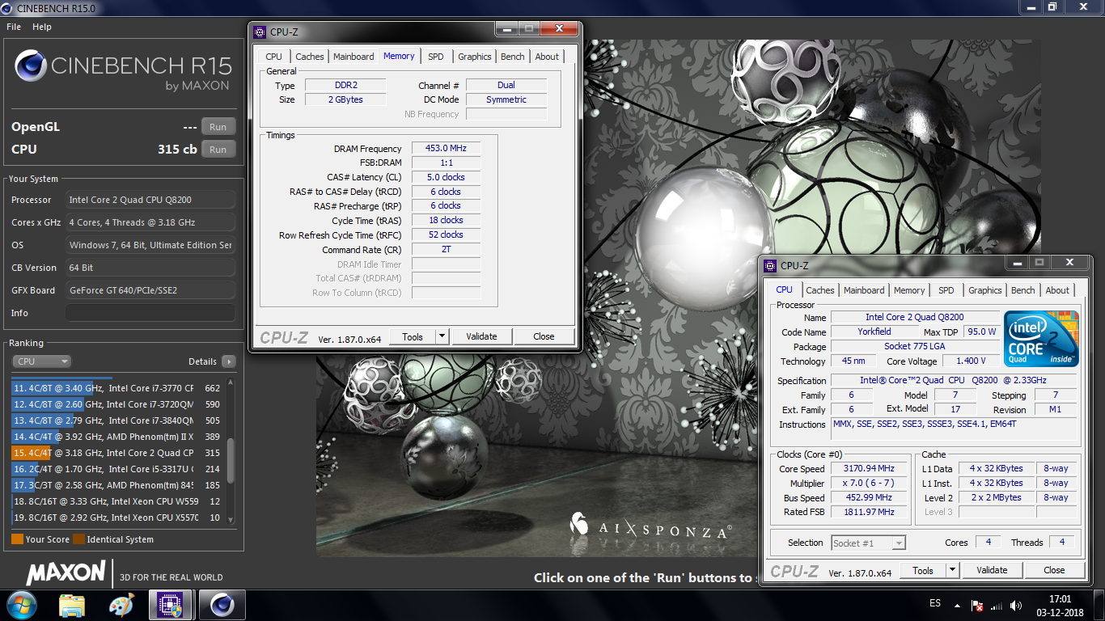Open Mainboard tab in lower CPU-Z window
The width and height of the screenshot is (1105, 621).
click(x=864, y=290)
